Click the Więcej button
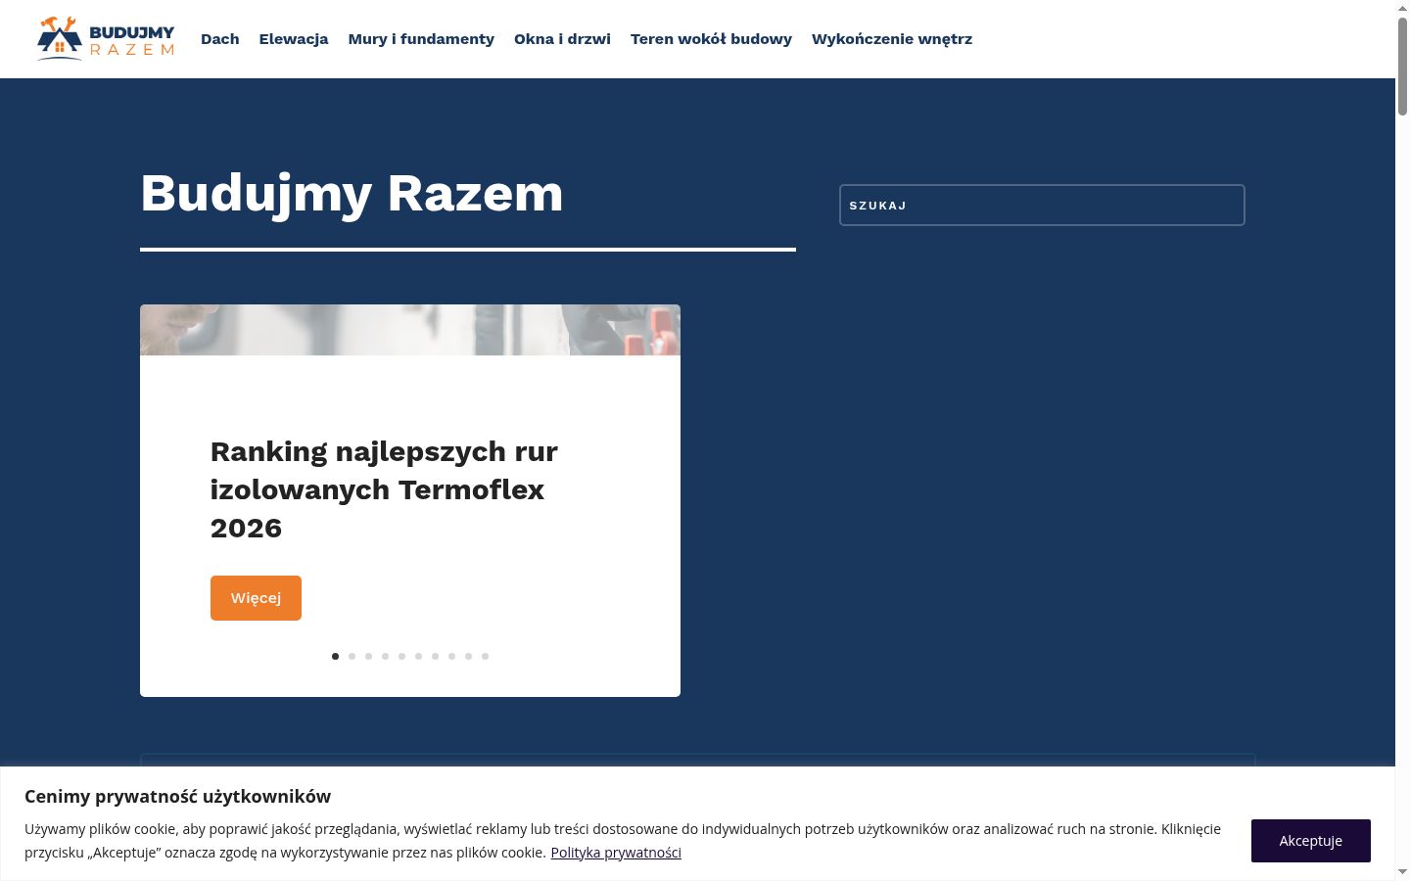1410x881 pixels. [256, 598]
